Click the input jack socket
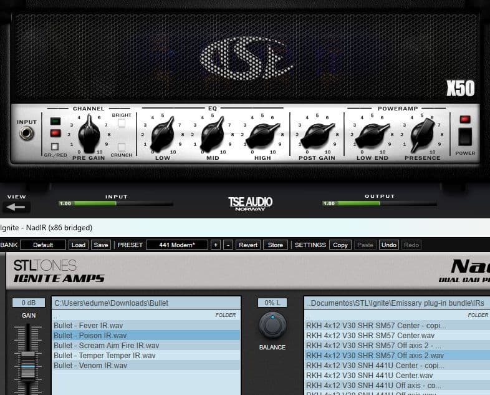490x395 pixels. (27, 134)
